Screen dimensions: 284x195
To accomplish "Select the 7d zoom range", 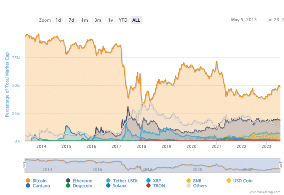I will (x=71, y=20).
